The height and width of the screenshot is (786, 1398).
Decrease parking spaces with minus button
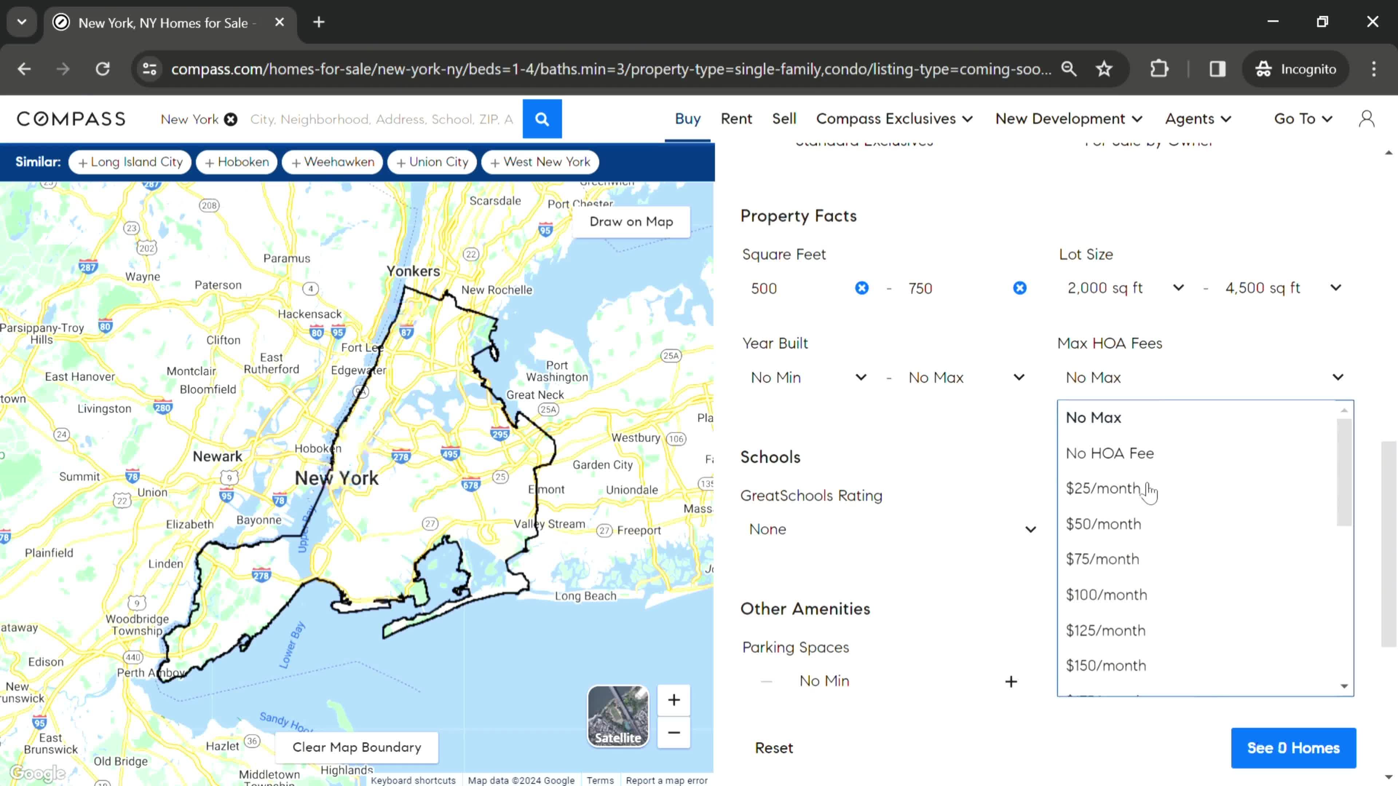[x=766, y=681]
